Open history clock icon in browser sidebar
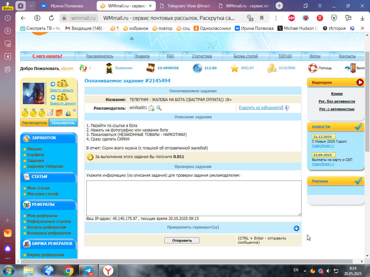Screen dimensions: 370x277 pyautogui.click(x=8, y=18)
